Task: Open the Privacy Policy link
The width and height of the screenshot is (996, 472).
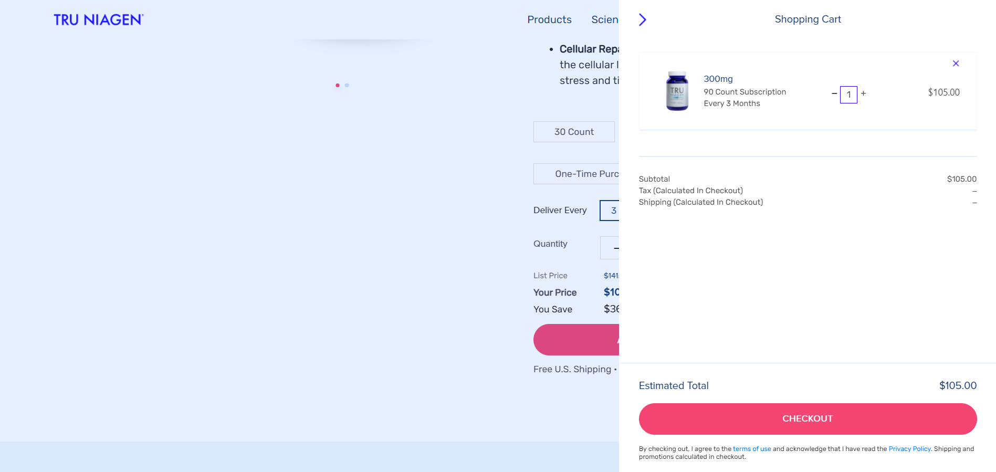Action: coord(909,449)
